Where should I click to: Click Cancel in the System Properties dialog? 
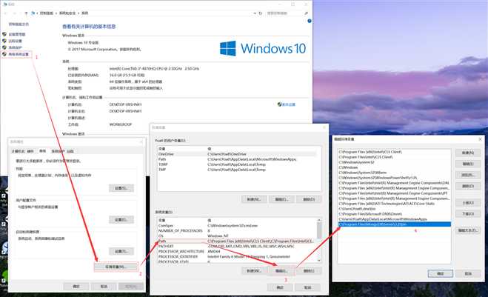coord(104,287)
